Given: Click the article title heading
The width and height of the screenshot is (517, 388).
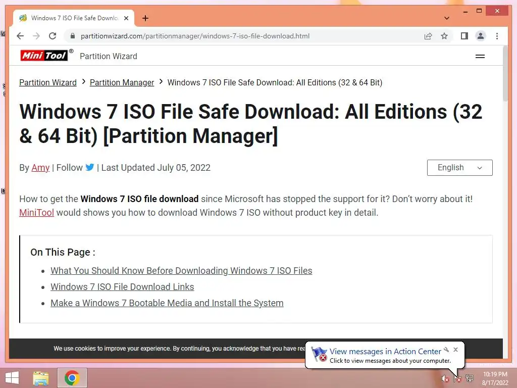Looking at the screenshot, I should (x=250, y=124).
